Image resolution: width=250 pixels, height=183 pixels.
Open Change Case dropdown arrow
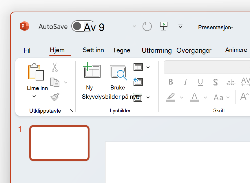click(x=228, y=97)
